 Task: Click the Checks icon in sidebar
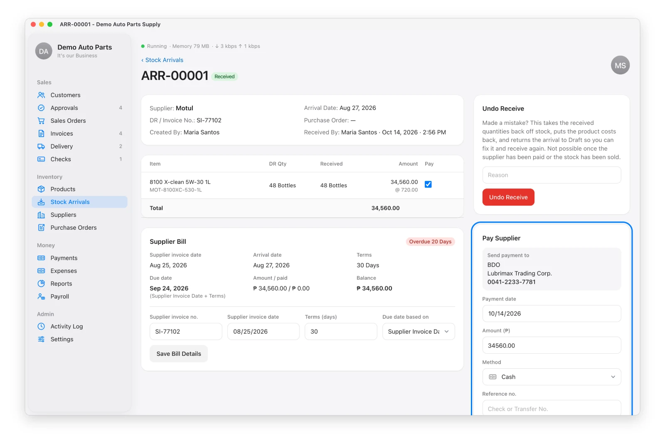coord(41,160)
